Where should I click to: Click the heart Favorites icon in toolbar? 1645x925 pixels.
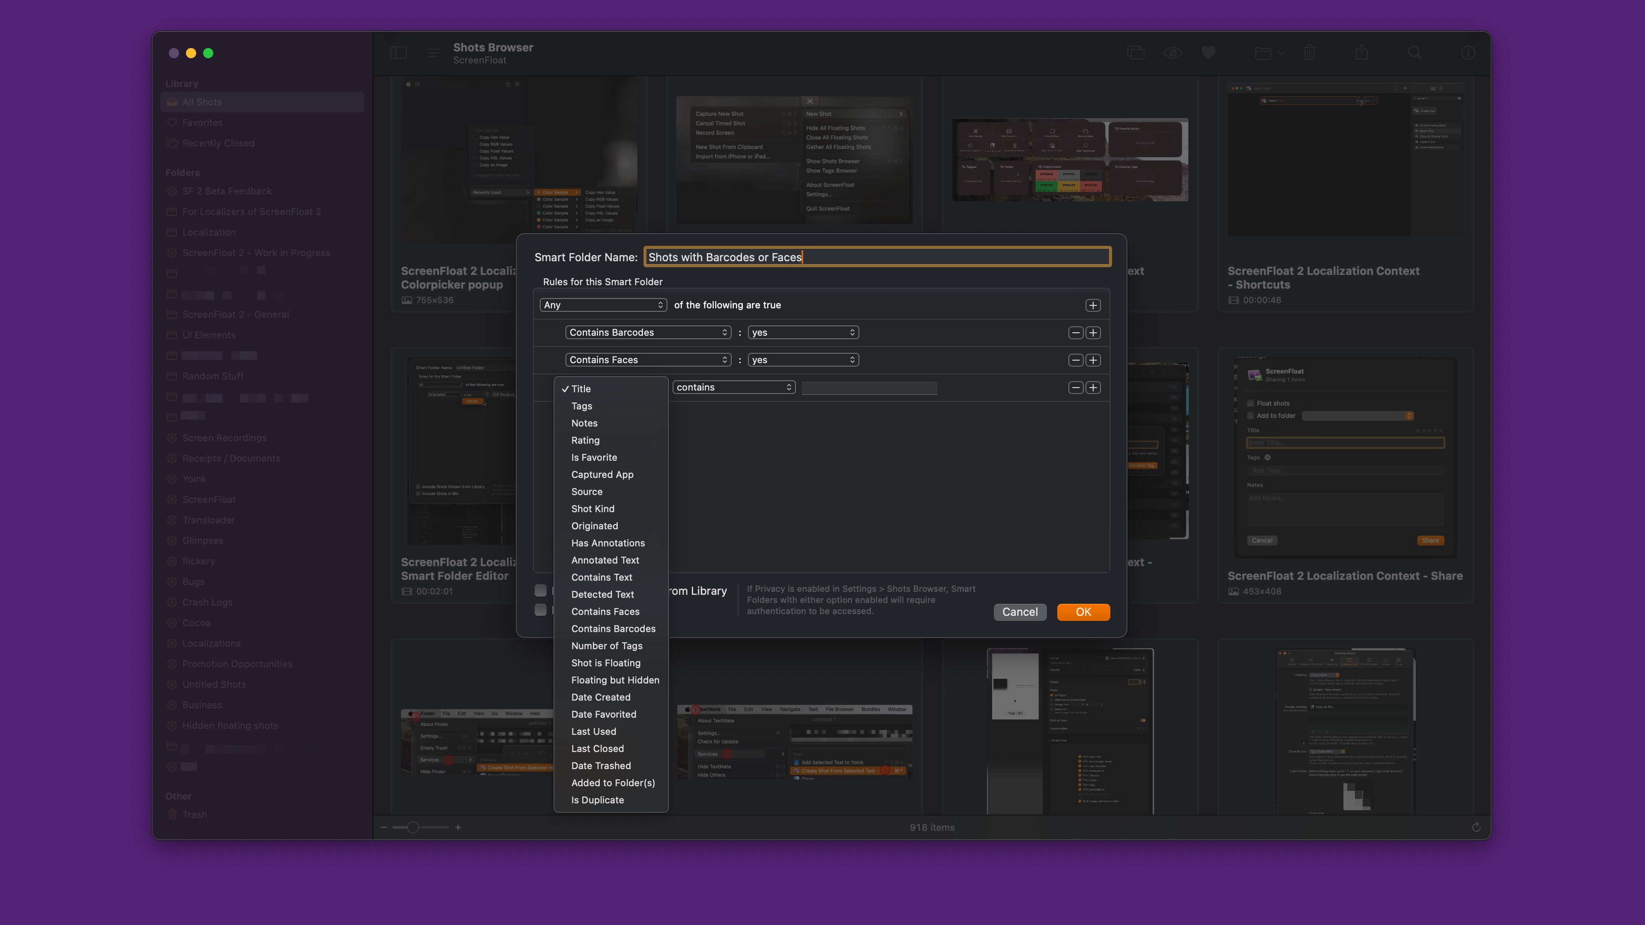(1208, 53)
